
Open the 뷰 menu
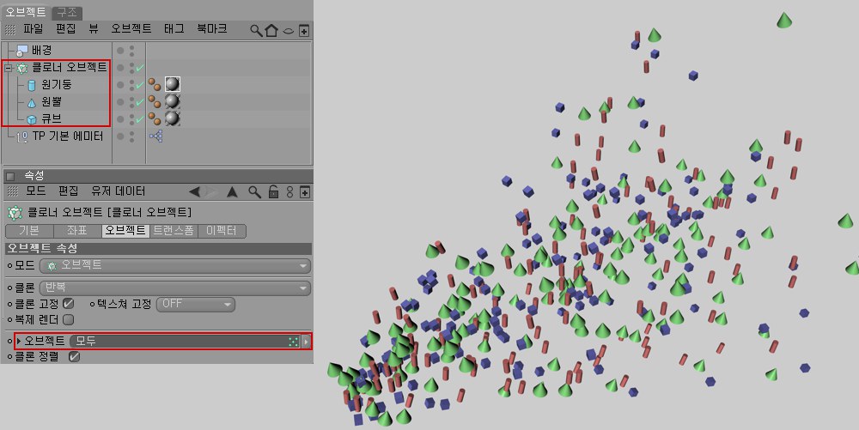tap(94, 29)
